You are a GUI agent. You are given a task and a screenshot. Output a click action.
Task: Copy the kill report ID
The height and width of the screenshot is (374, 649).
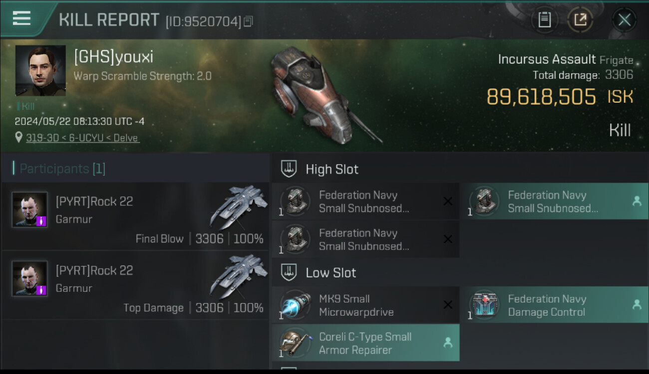click(x=249, y=21)
